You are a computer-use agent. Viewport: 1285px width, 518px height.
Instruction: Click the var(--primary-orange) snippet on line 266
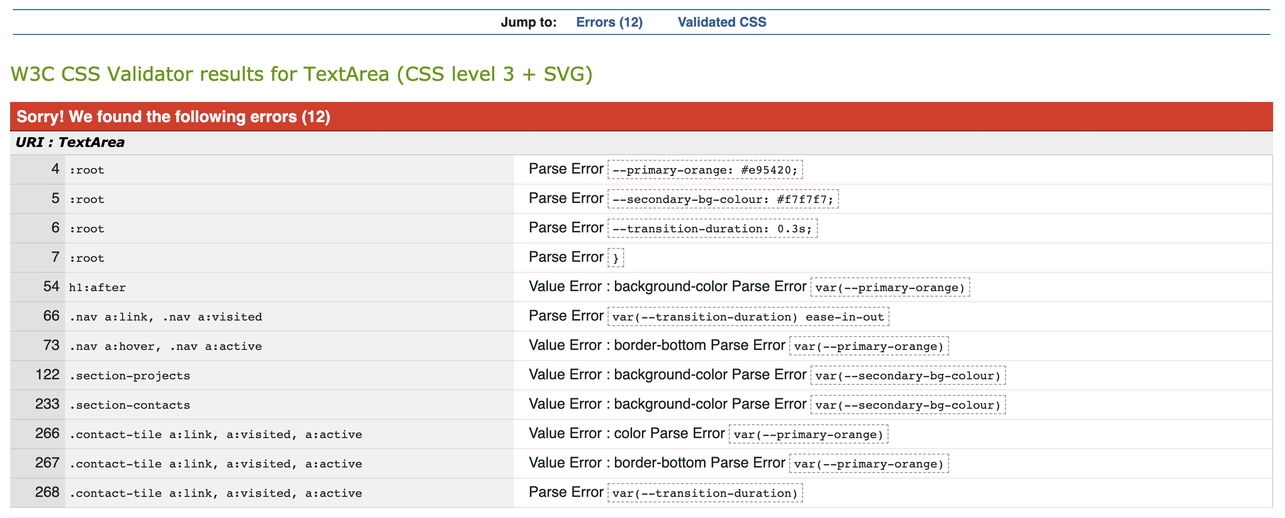808,434
